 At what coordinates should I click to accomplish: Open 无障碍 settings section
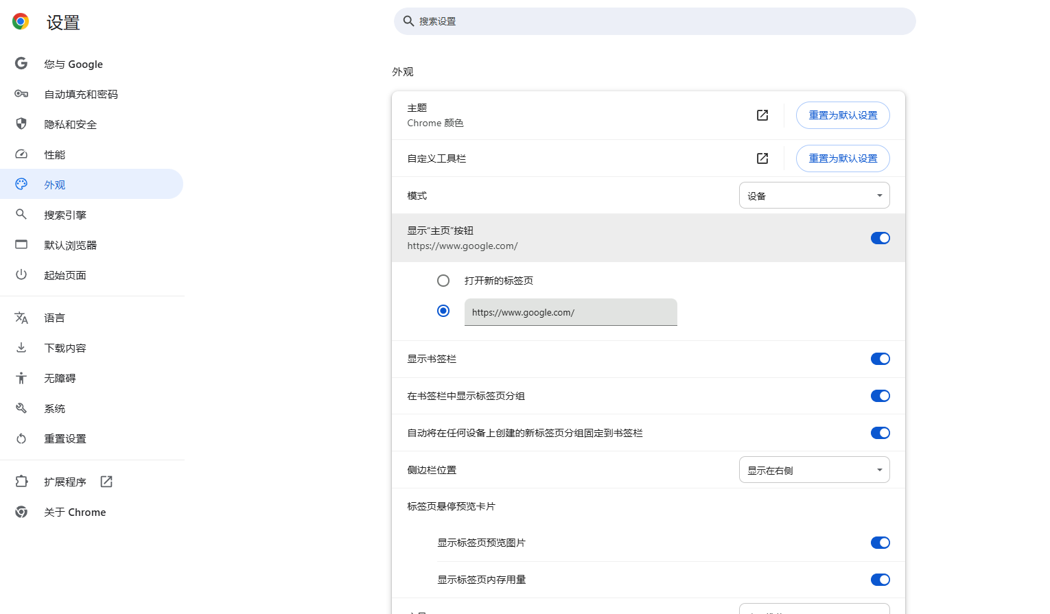[91, 378]
